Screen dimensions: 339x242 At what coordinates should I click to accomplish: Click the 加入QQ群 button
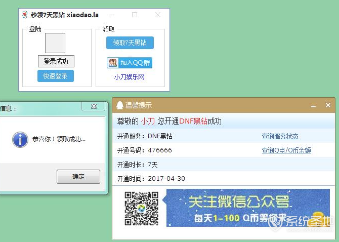coord(130,63)
